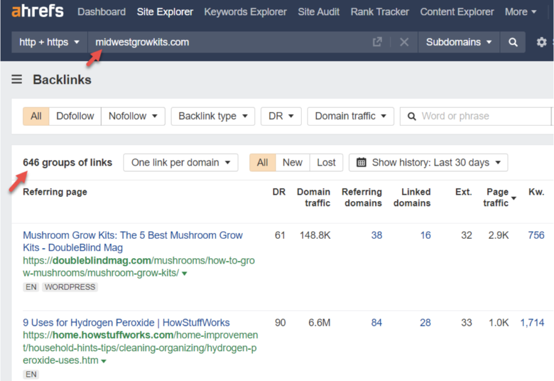The height and width of the screenshot is (381, 554).
Task: Show only Lost backlinks
Action: click(326, 162)
